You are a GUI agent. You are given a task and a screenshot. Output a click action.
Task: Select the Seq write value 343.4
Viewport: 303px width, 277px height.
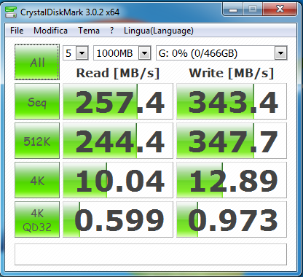(x=232, y=101)
